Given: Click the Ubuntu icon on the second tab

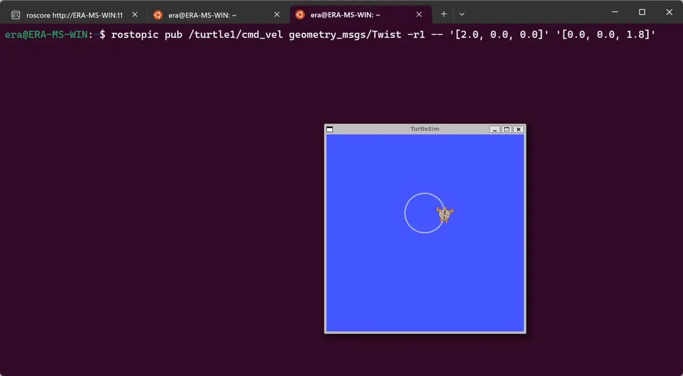Looking at the screenshot, I should pyautogui.click(x=158, y=15).
